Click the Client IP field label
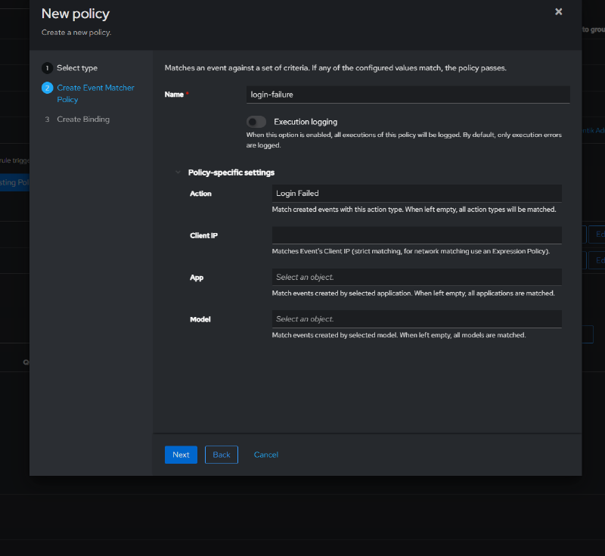 [203, 235]
